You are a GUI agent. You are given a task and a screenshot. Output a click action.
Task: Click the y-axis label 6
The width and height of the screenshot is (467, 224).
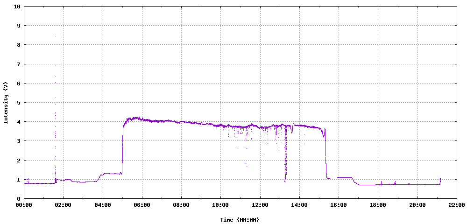pos(19,83)
